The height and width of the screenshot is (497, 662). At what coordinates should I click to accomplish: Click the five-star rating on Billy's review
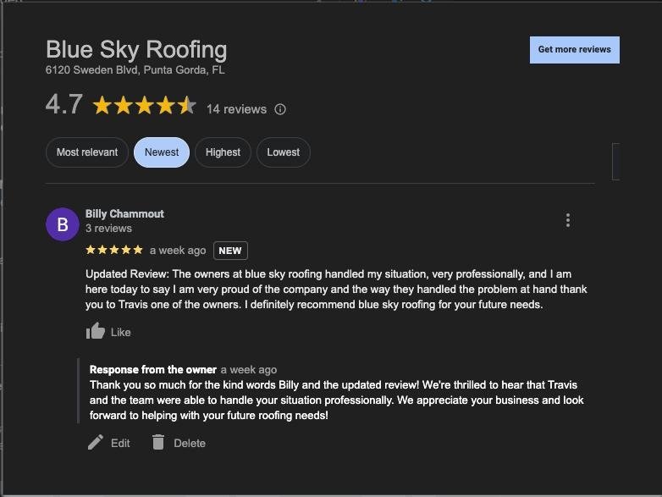(x=114, y=250)
